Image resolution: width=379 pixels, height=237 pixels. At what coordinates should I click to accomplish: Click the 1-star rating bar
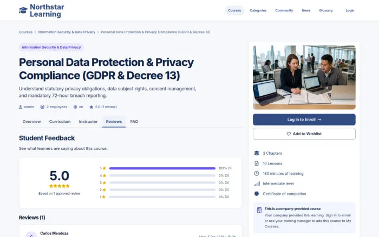[162, 197]
